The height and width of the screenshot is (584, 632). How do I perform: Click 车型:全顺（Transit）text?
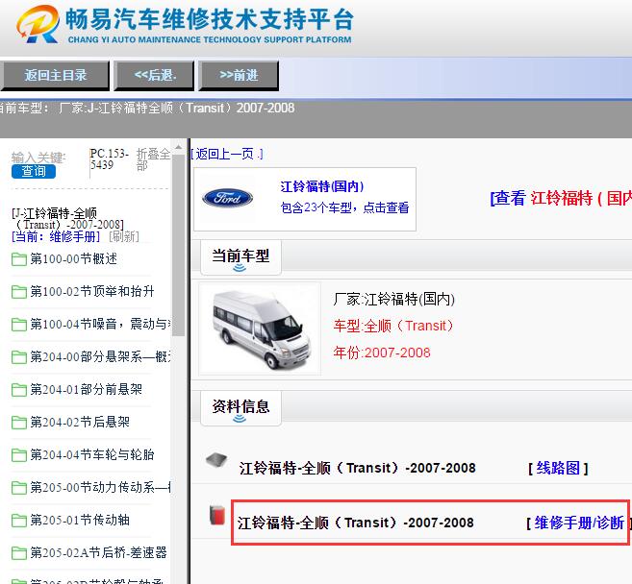[x=393, y=326]
